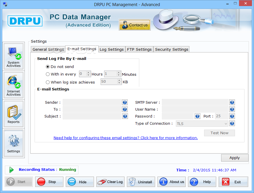Click help icon next to Port field
Screen dimensions: 254x193
click(232, 116)
